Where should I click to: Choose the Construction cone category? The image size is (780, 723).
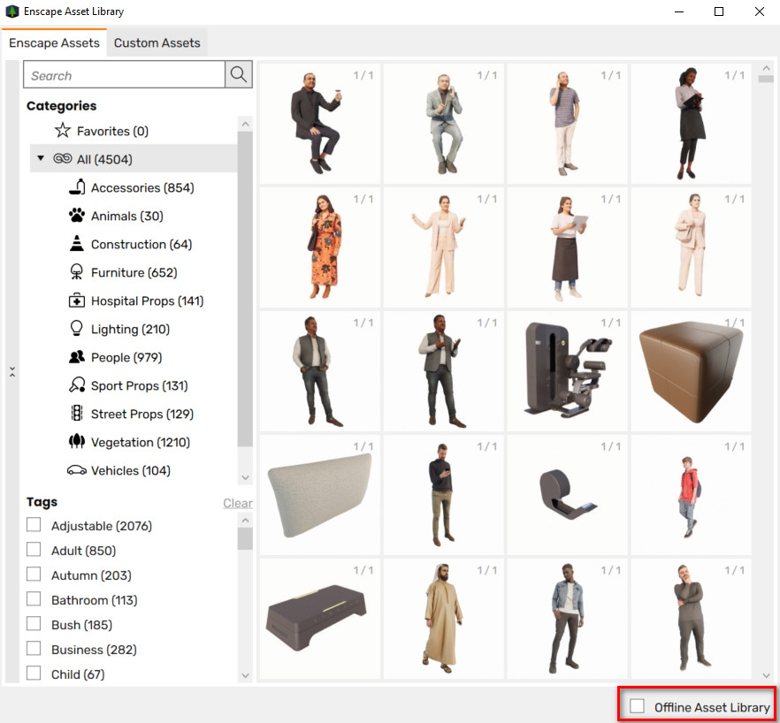[x=77, y=244]
